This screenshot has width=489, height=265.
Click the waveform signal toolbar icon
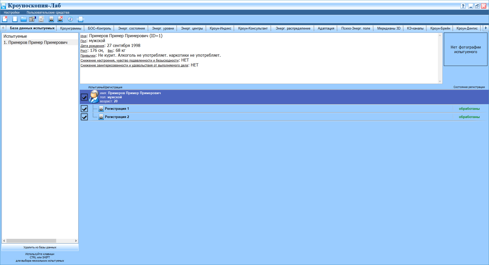point(81,19)
